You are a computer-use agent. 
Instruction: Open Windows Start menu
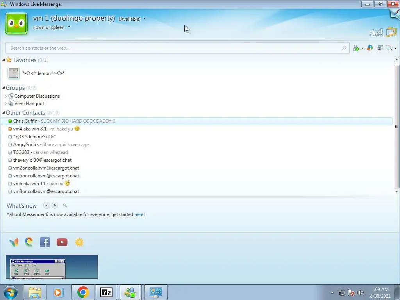(11, 292)
